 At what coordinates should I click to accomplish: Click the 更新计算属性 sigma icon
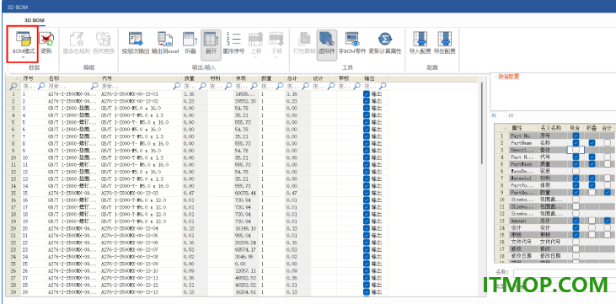(x=385, y=40)
